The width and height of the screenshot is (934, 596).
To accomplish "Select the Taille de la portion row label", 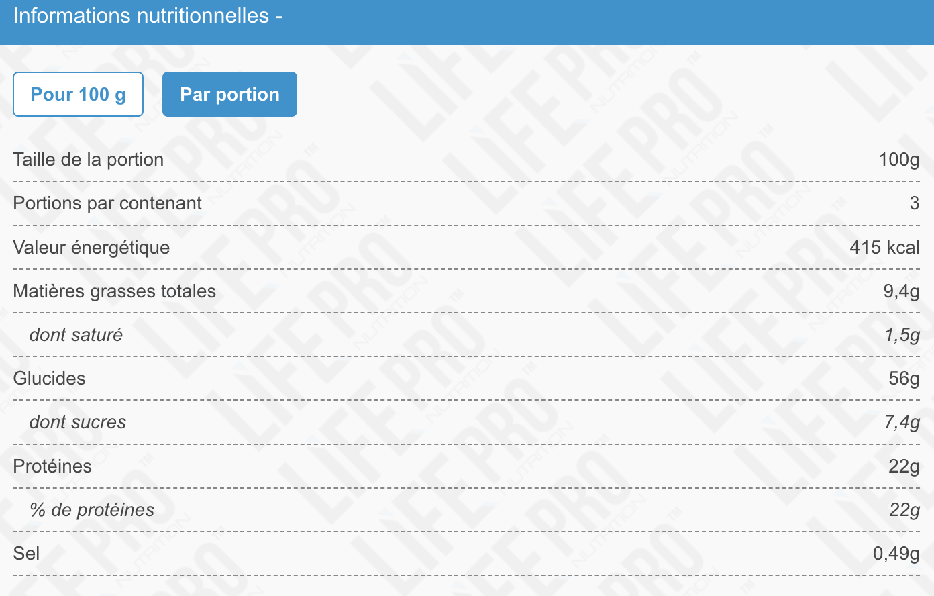I will pos(89,160).
